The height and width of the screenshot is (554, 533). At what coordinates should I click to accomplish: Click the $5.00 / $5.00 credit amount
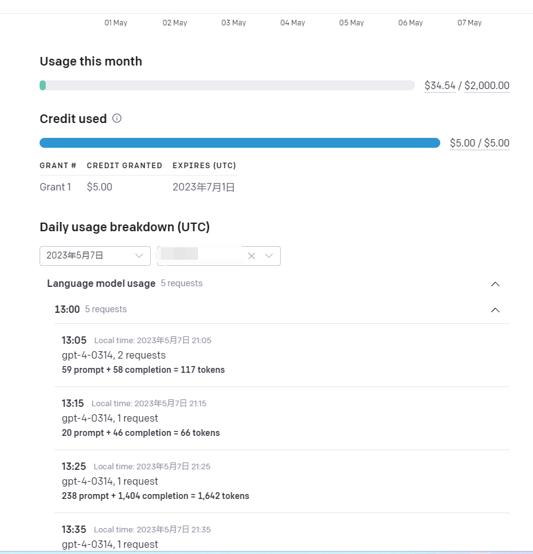tap(480, 143)
